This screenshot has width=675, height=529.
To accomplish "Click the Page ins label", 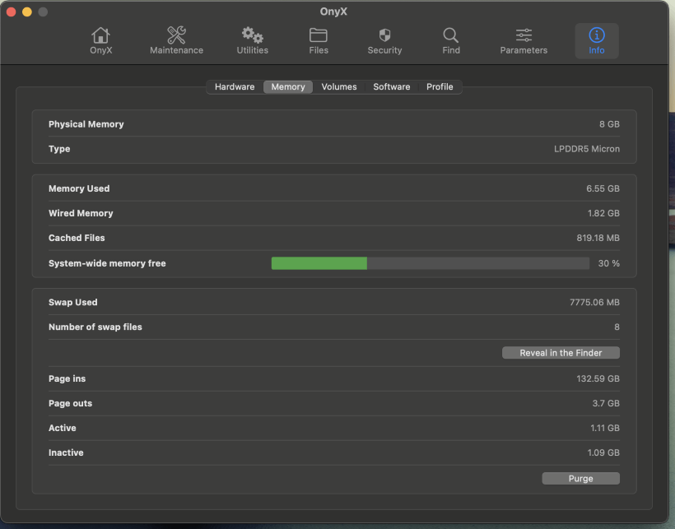I will [x=67, y=378].
